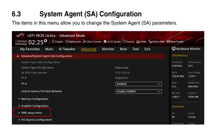Open the Search question-mark tool
The image size is (220, 129).
124,41
